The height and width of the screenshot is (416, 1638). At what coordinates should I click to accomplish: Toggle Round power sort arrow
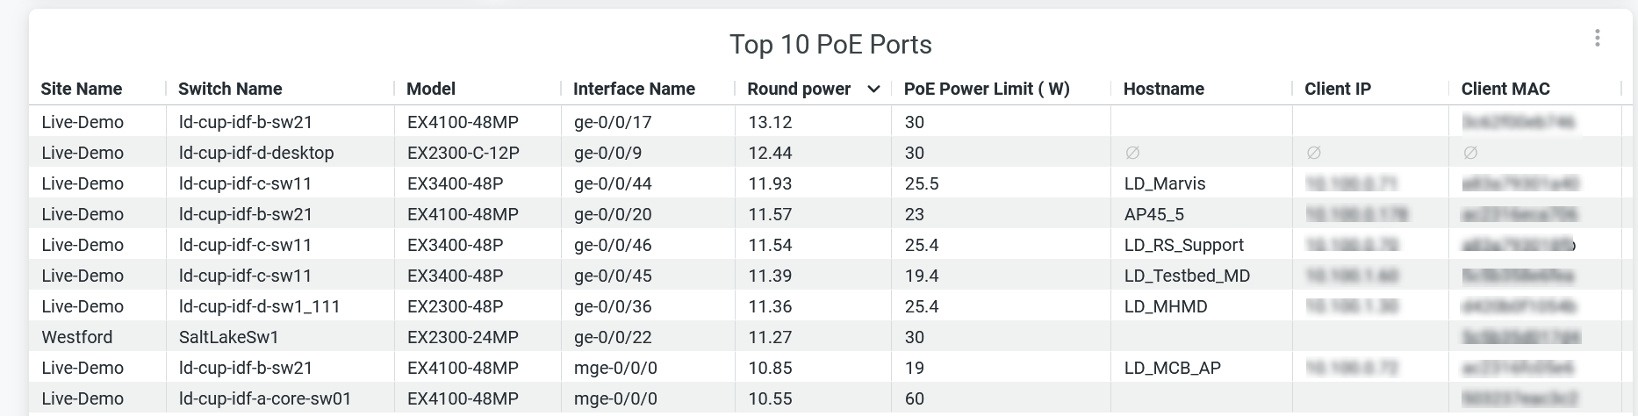tap(873, 89)
